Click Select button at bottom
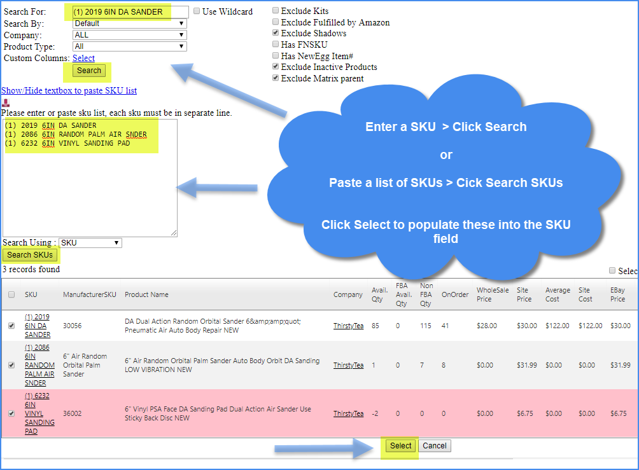Image resolution: width=639 pixels, height=470 pixels. 400,446
